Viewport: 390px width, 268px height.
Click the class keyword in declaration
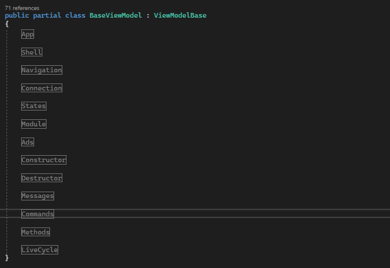click(x=75, y=15)
